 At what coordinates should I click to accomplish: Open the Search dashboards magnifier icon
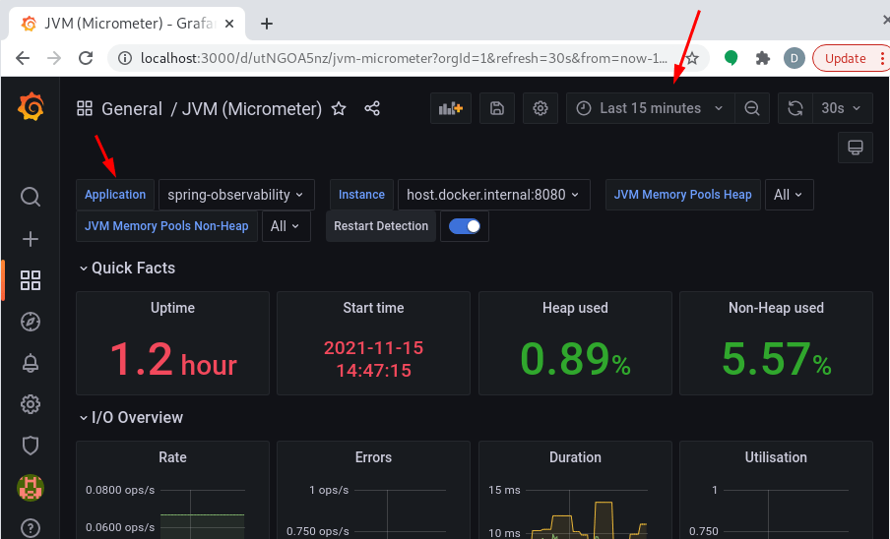31,197
